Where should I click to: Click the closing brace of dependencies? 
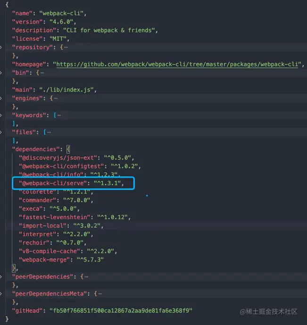[14, 268]
